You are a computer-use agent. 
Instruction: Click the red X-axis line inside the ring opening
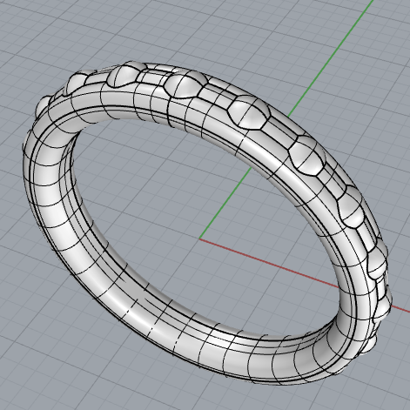tap(268, 260)
